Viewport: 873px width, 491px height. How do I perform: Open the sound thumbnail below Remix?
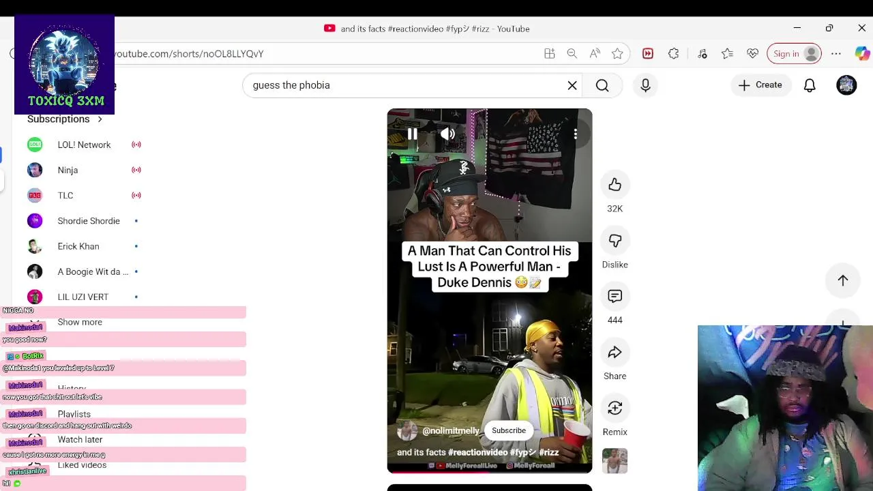coord(615,461)
